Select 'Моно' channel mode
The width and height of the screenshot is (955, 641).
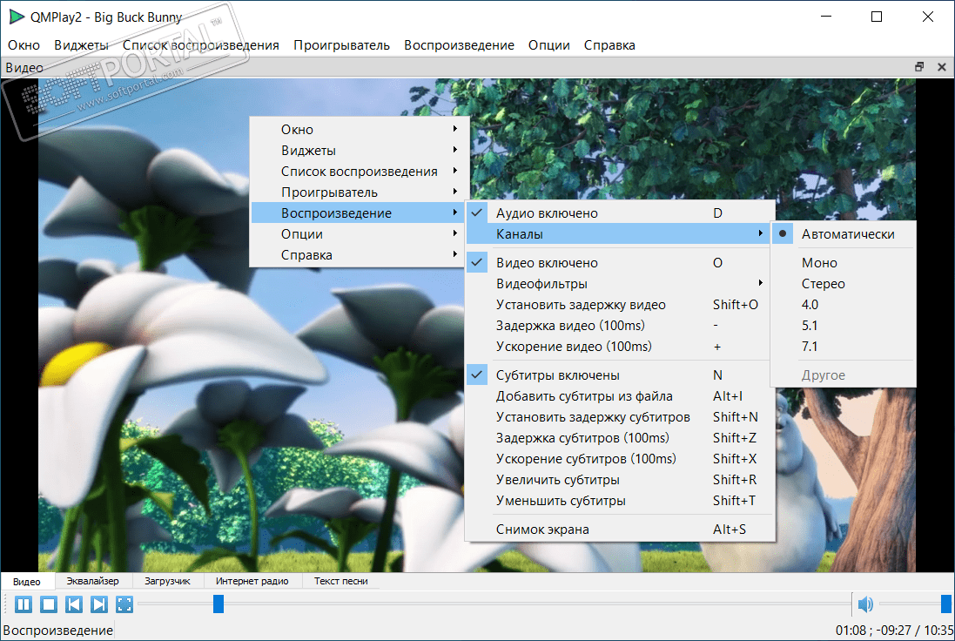pos(843,263)
